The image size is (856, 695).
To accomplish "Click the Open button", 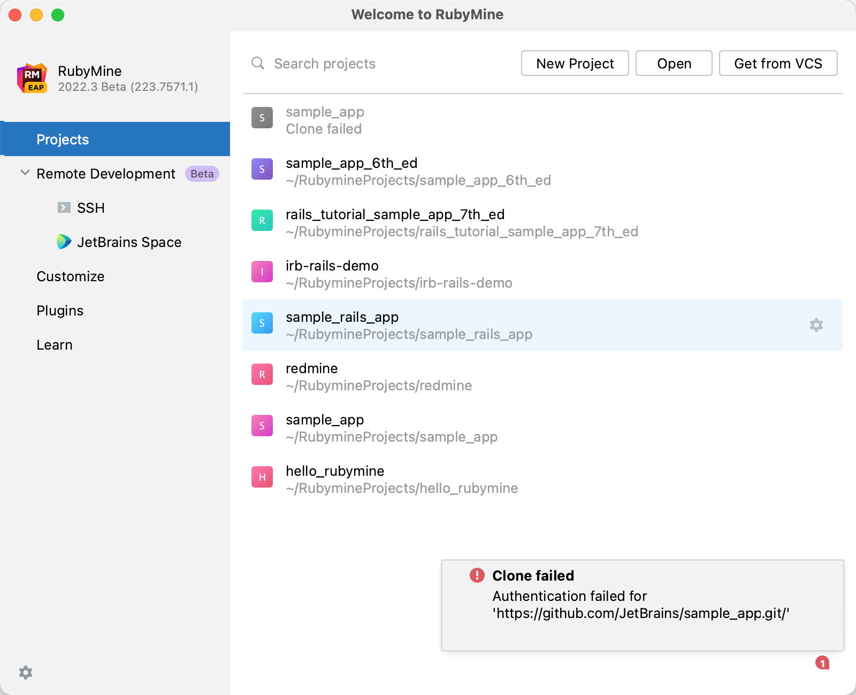I will tap(674, 63).
